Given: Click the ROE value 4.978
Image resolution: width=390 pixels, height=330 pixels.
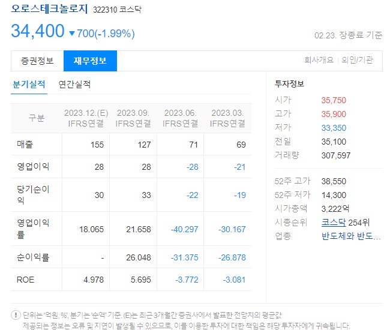Looking at the screenshot, I should tap(94, 280).
